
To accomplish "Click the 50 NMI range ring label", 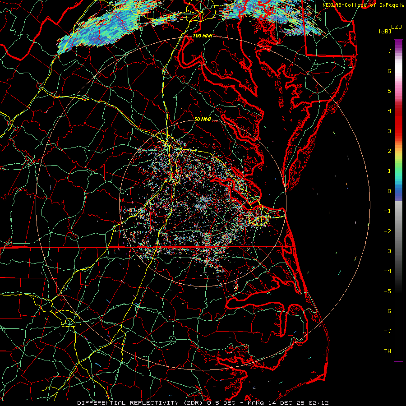I will point(203,119).
